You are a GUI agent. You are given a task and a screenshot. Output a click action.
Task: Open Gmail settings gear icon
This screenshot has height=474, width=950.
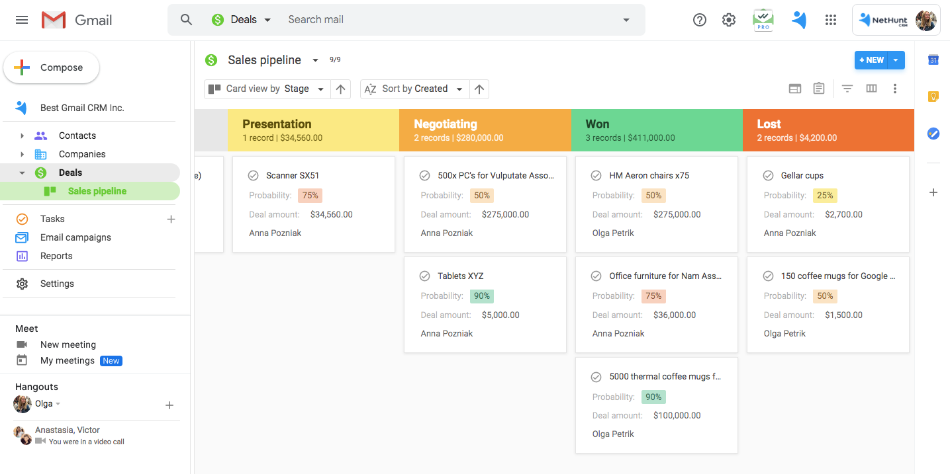coord(729,20)
